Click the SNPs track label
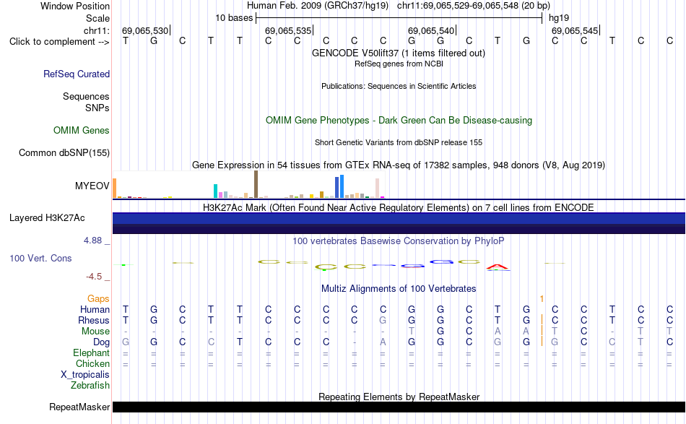The width and height of the screenshot is (686, 424). [x=97, y=108]
